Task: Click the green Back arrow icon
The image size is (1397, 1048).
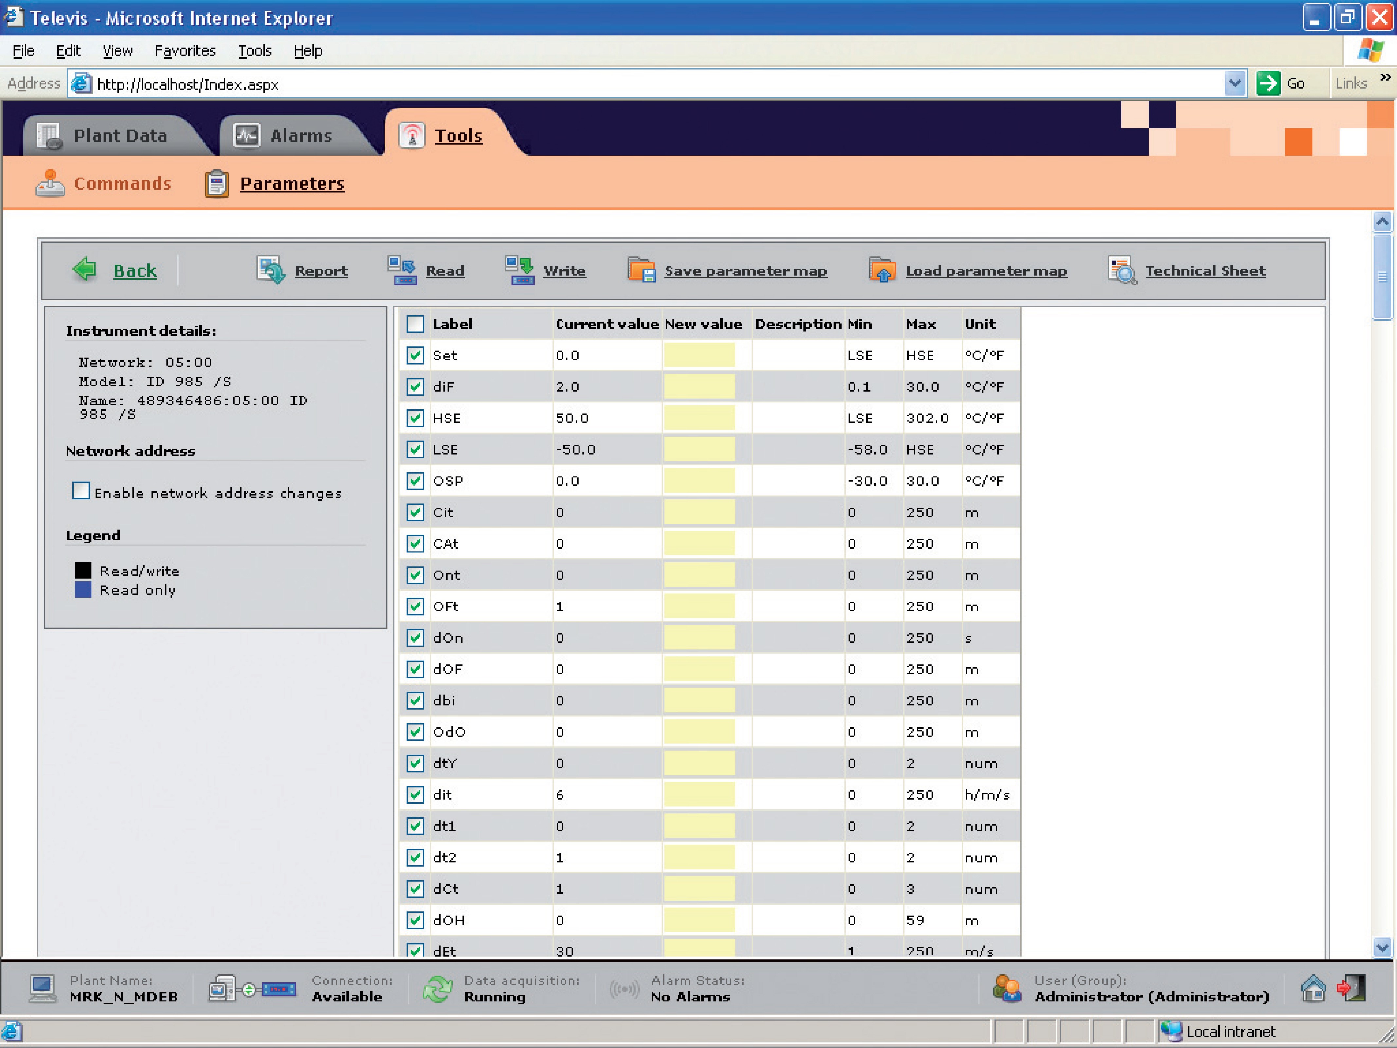Action: click(84, 270)
